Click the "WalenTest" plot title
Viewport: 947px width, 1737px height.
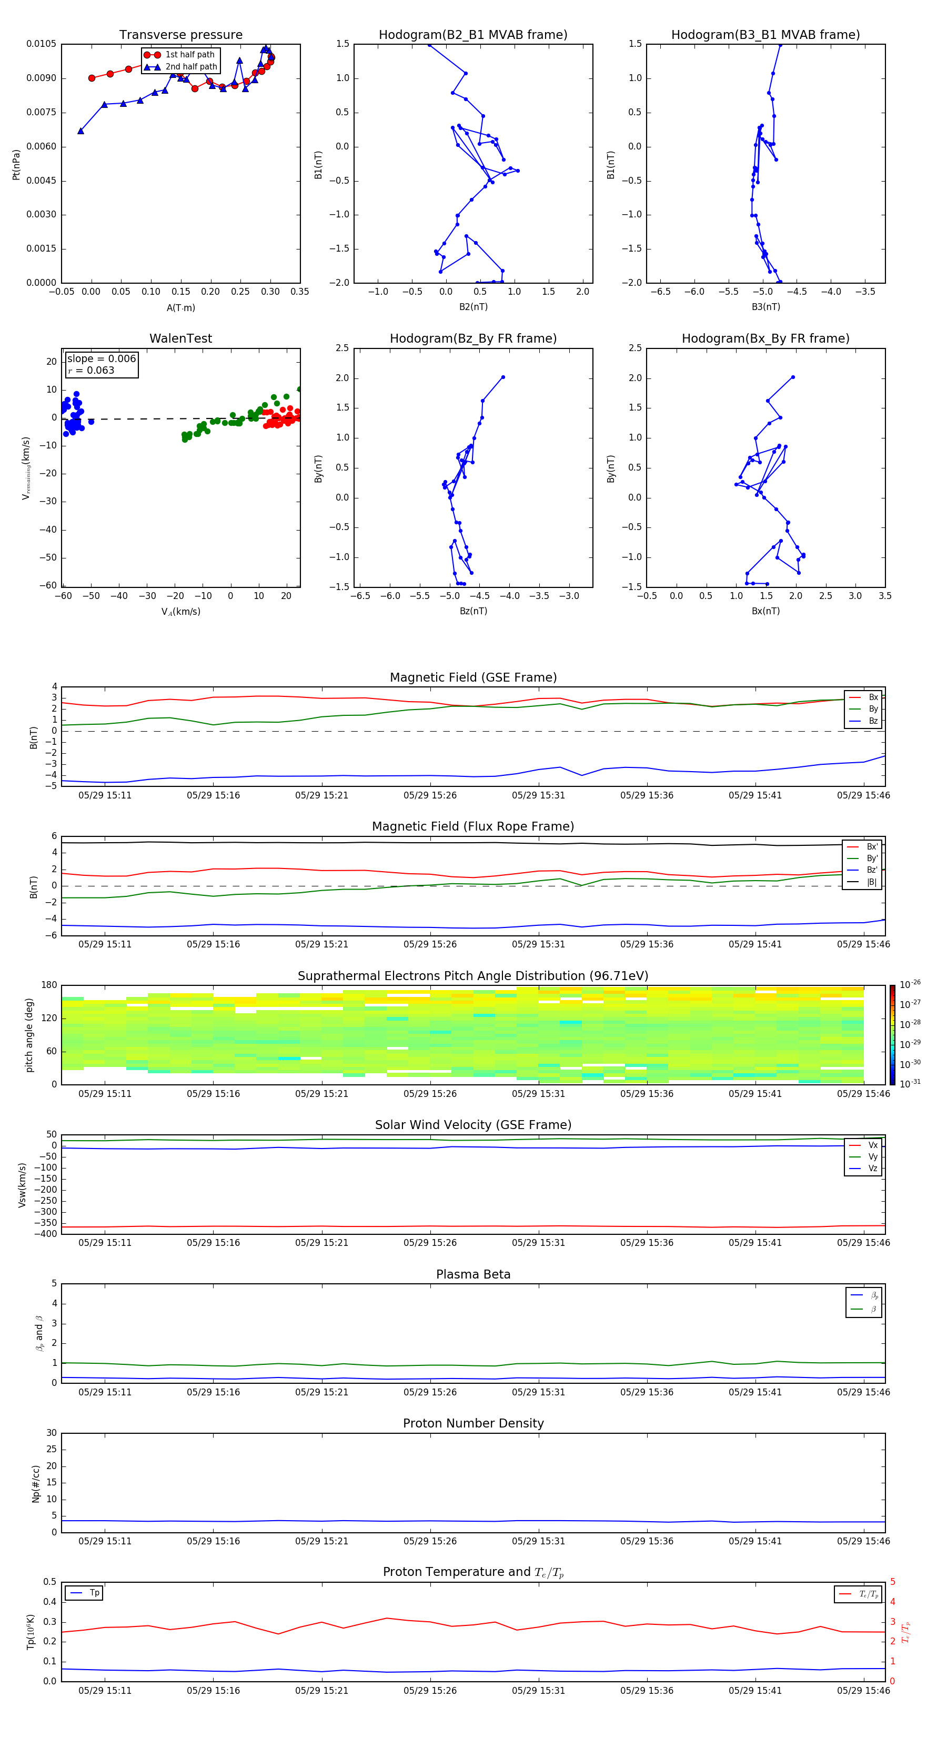[180, 338]
